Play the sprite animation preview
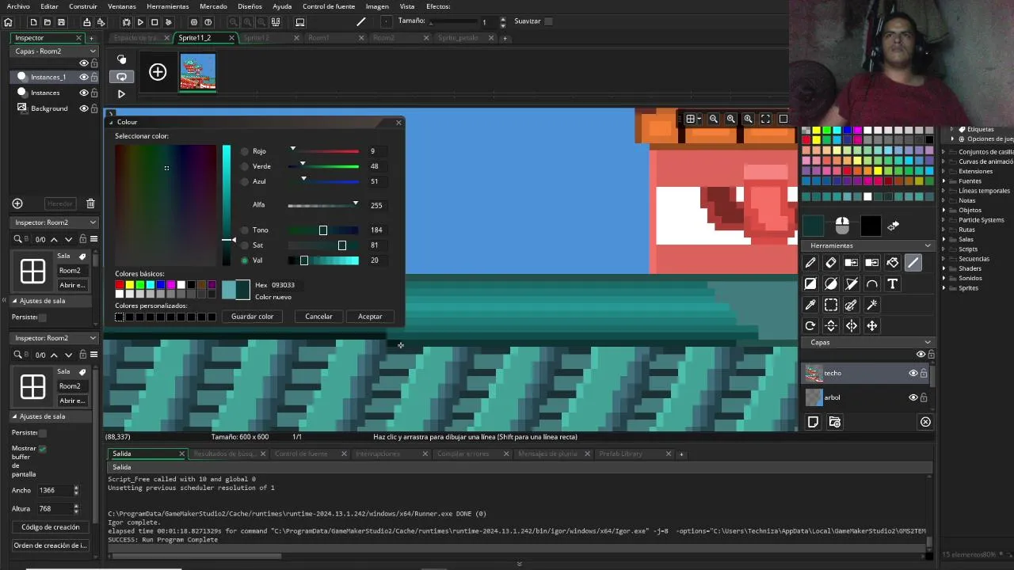Image resolution: width=1014 pixels, height=570 pixels. click(x=121, y=93)
